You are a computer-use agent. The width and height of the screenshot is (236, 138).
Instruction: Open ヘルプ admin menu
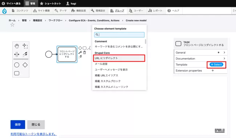[174, 11]
